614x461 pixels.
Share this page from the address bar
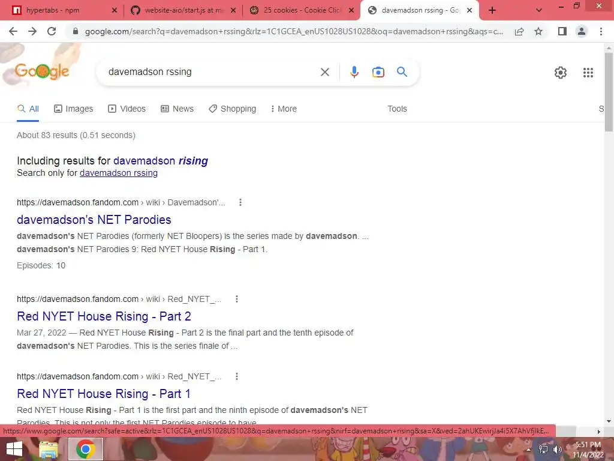click(x=519, y=31)
